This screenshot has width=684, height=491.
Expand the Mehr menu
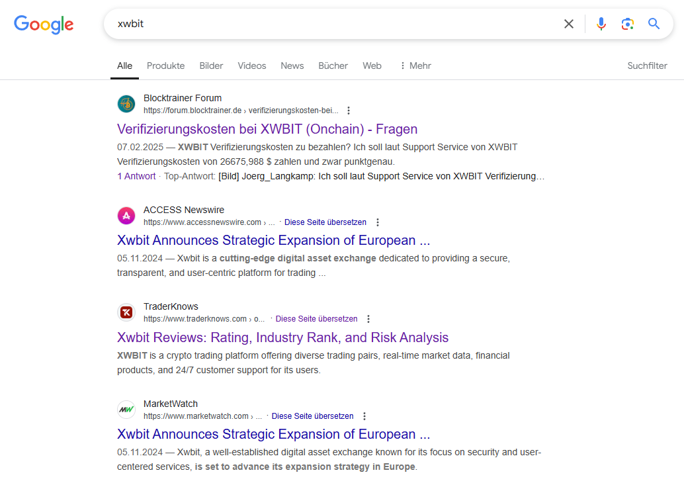click(x=415, y=66)
